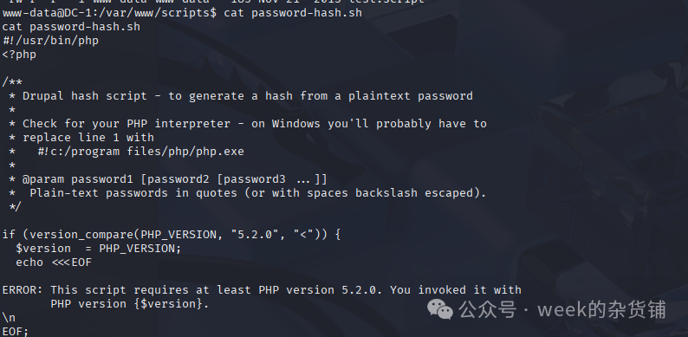The image size is (688, 337).
Task: Click the closing 'EOF;' line
Action: 16,331
